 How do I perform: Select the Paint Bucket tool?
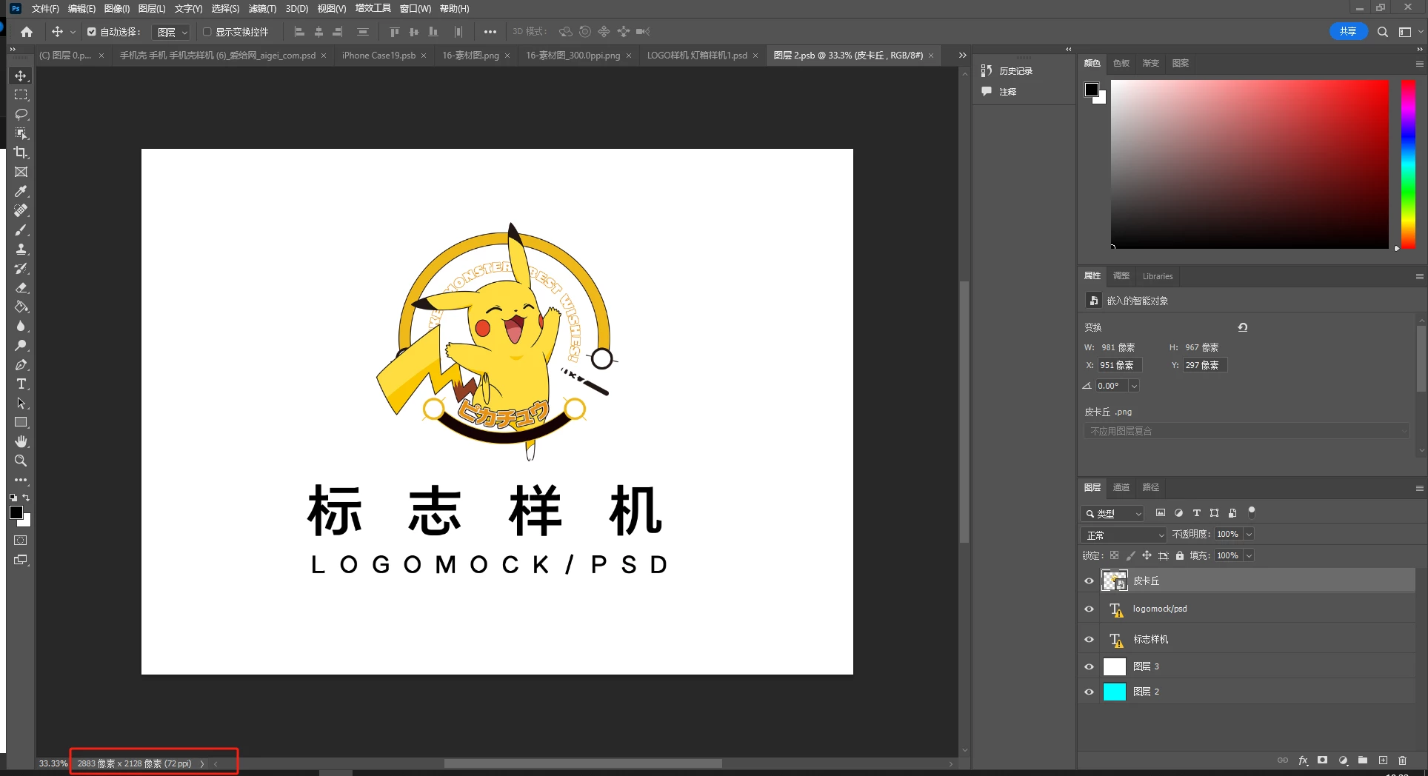pyautogui.click(x=21, y=307)
